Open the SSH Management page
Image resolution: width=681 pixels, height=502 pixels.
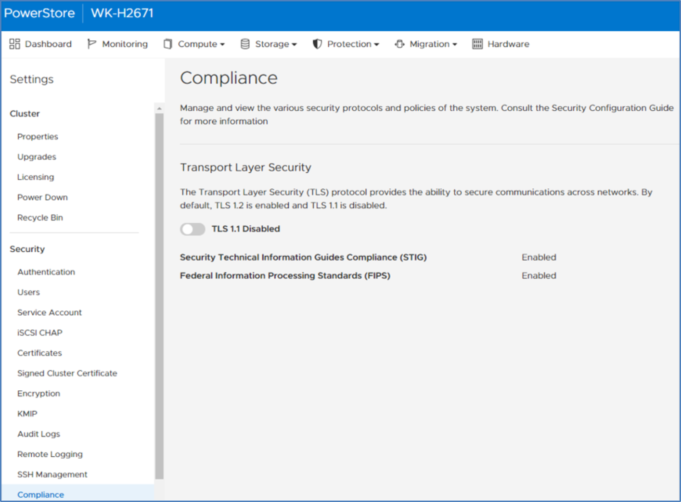(52, 474)
